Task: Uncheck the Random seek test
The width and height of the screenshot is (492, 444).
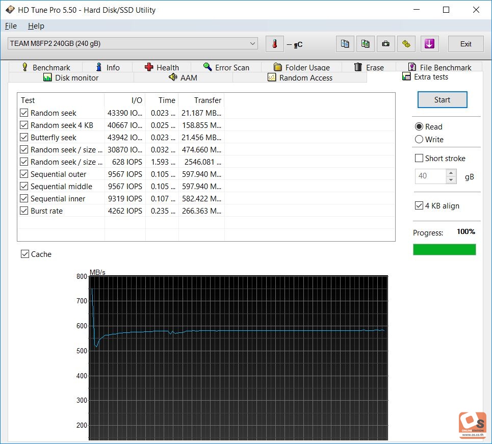Action: [x=24, y=113]
